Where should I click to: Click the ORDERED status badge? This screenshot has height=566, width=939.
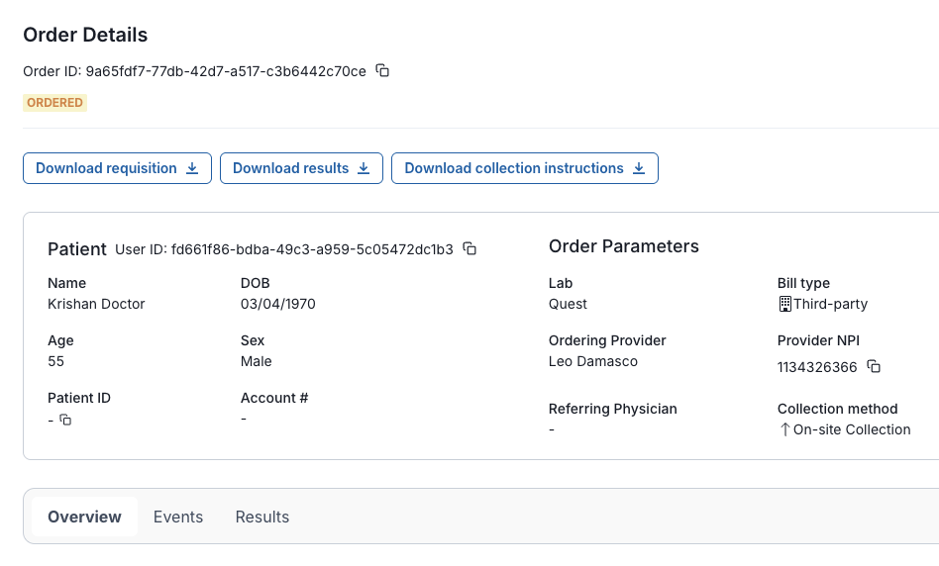[55, 103]
